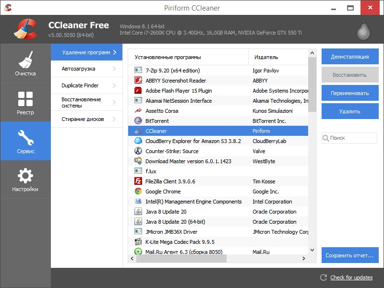Click the chevron next to Стирание дисков
The image size is (384, 288).
[114, 119]
